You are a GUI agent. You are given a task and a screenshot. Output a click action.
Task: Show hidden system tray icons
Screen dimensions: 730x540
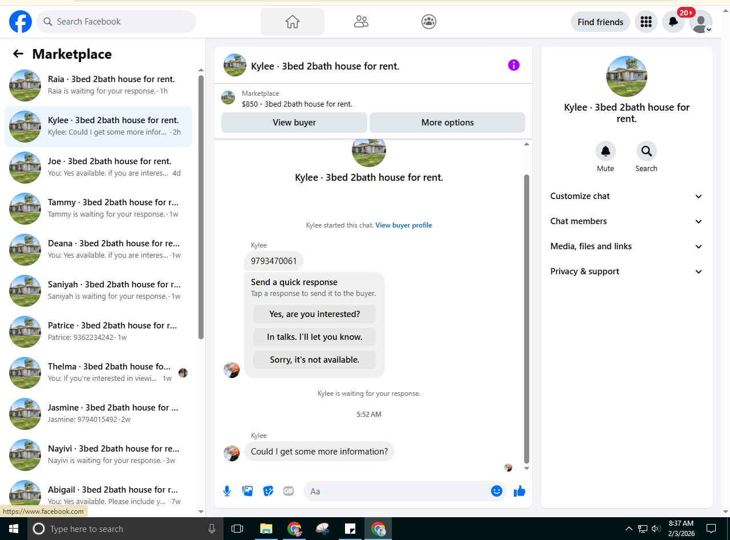[x=629, y=529]
